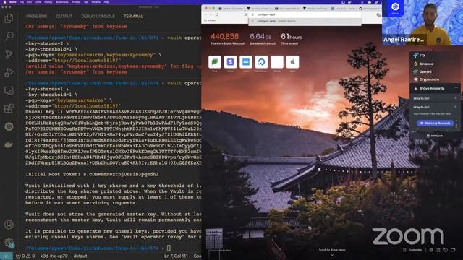Viewport: 463px width, 260px height.
Task: Open the Brave menu in macOS menu bar
Action: [x=13, y=2]
